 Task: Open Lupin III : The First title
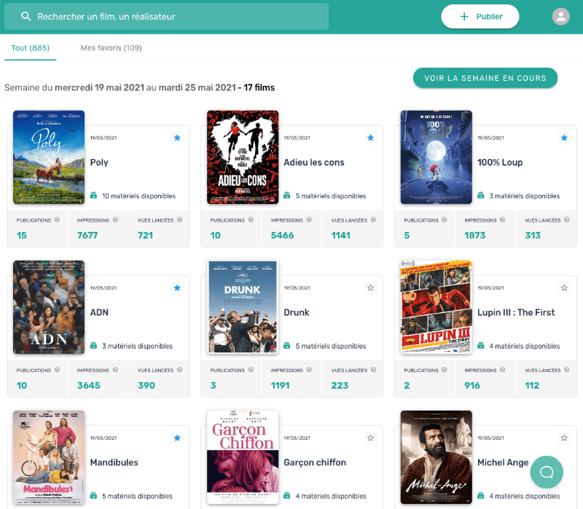coord(516,312)
